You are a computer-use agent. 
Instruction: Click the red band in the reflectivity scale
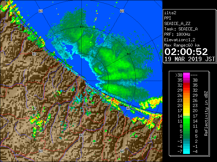(186, 85)
